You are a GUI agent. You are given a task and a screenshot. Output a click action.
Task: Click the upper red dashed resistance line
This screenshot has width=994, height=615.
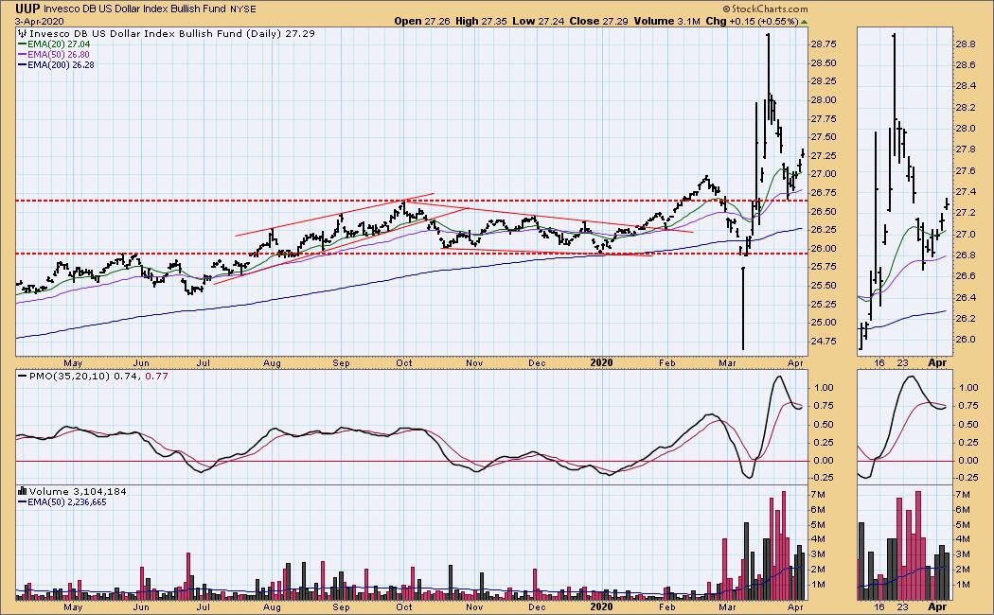click(x=412, y=201)
